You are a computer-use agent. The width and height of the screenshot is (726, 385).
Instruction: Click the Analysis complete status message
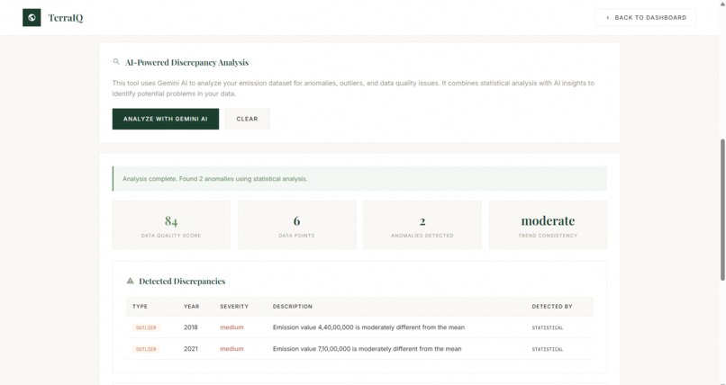pyautogui.click(x=359, y=179)
